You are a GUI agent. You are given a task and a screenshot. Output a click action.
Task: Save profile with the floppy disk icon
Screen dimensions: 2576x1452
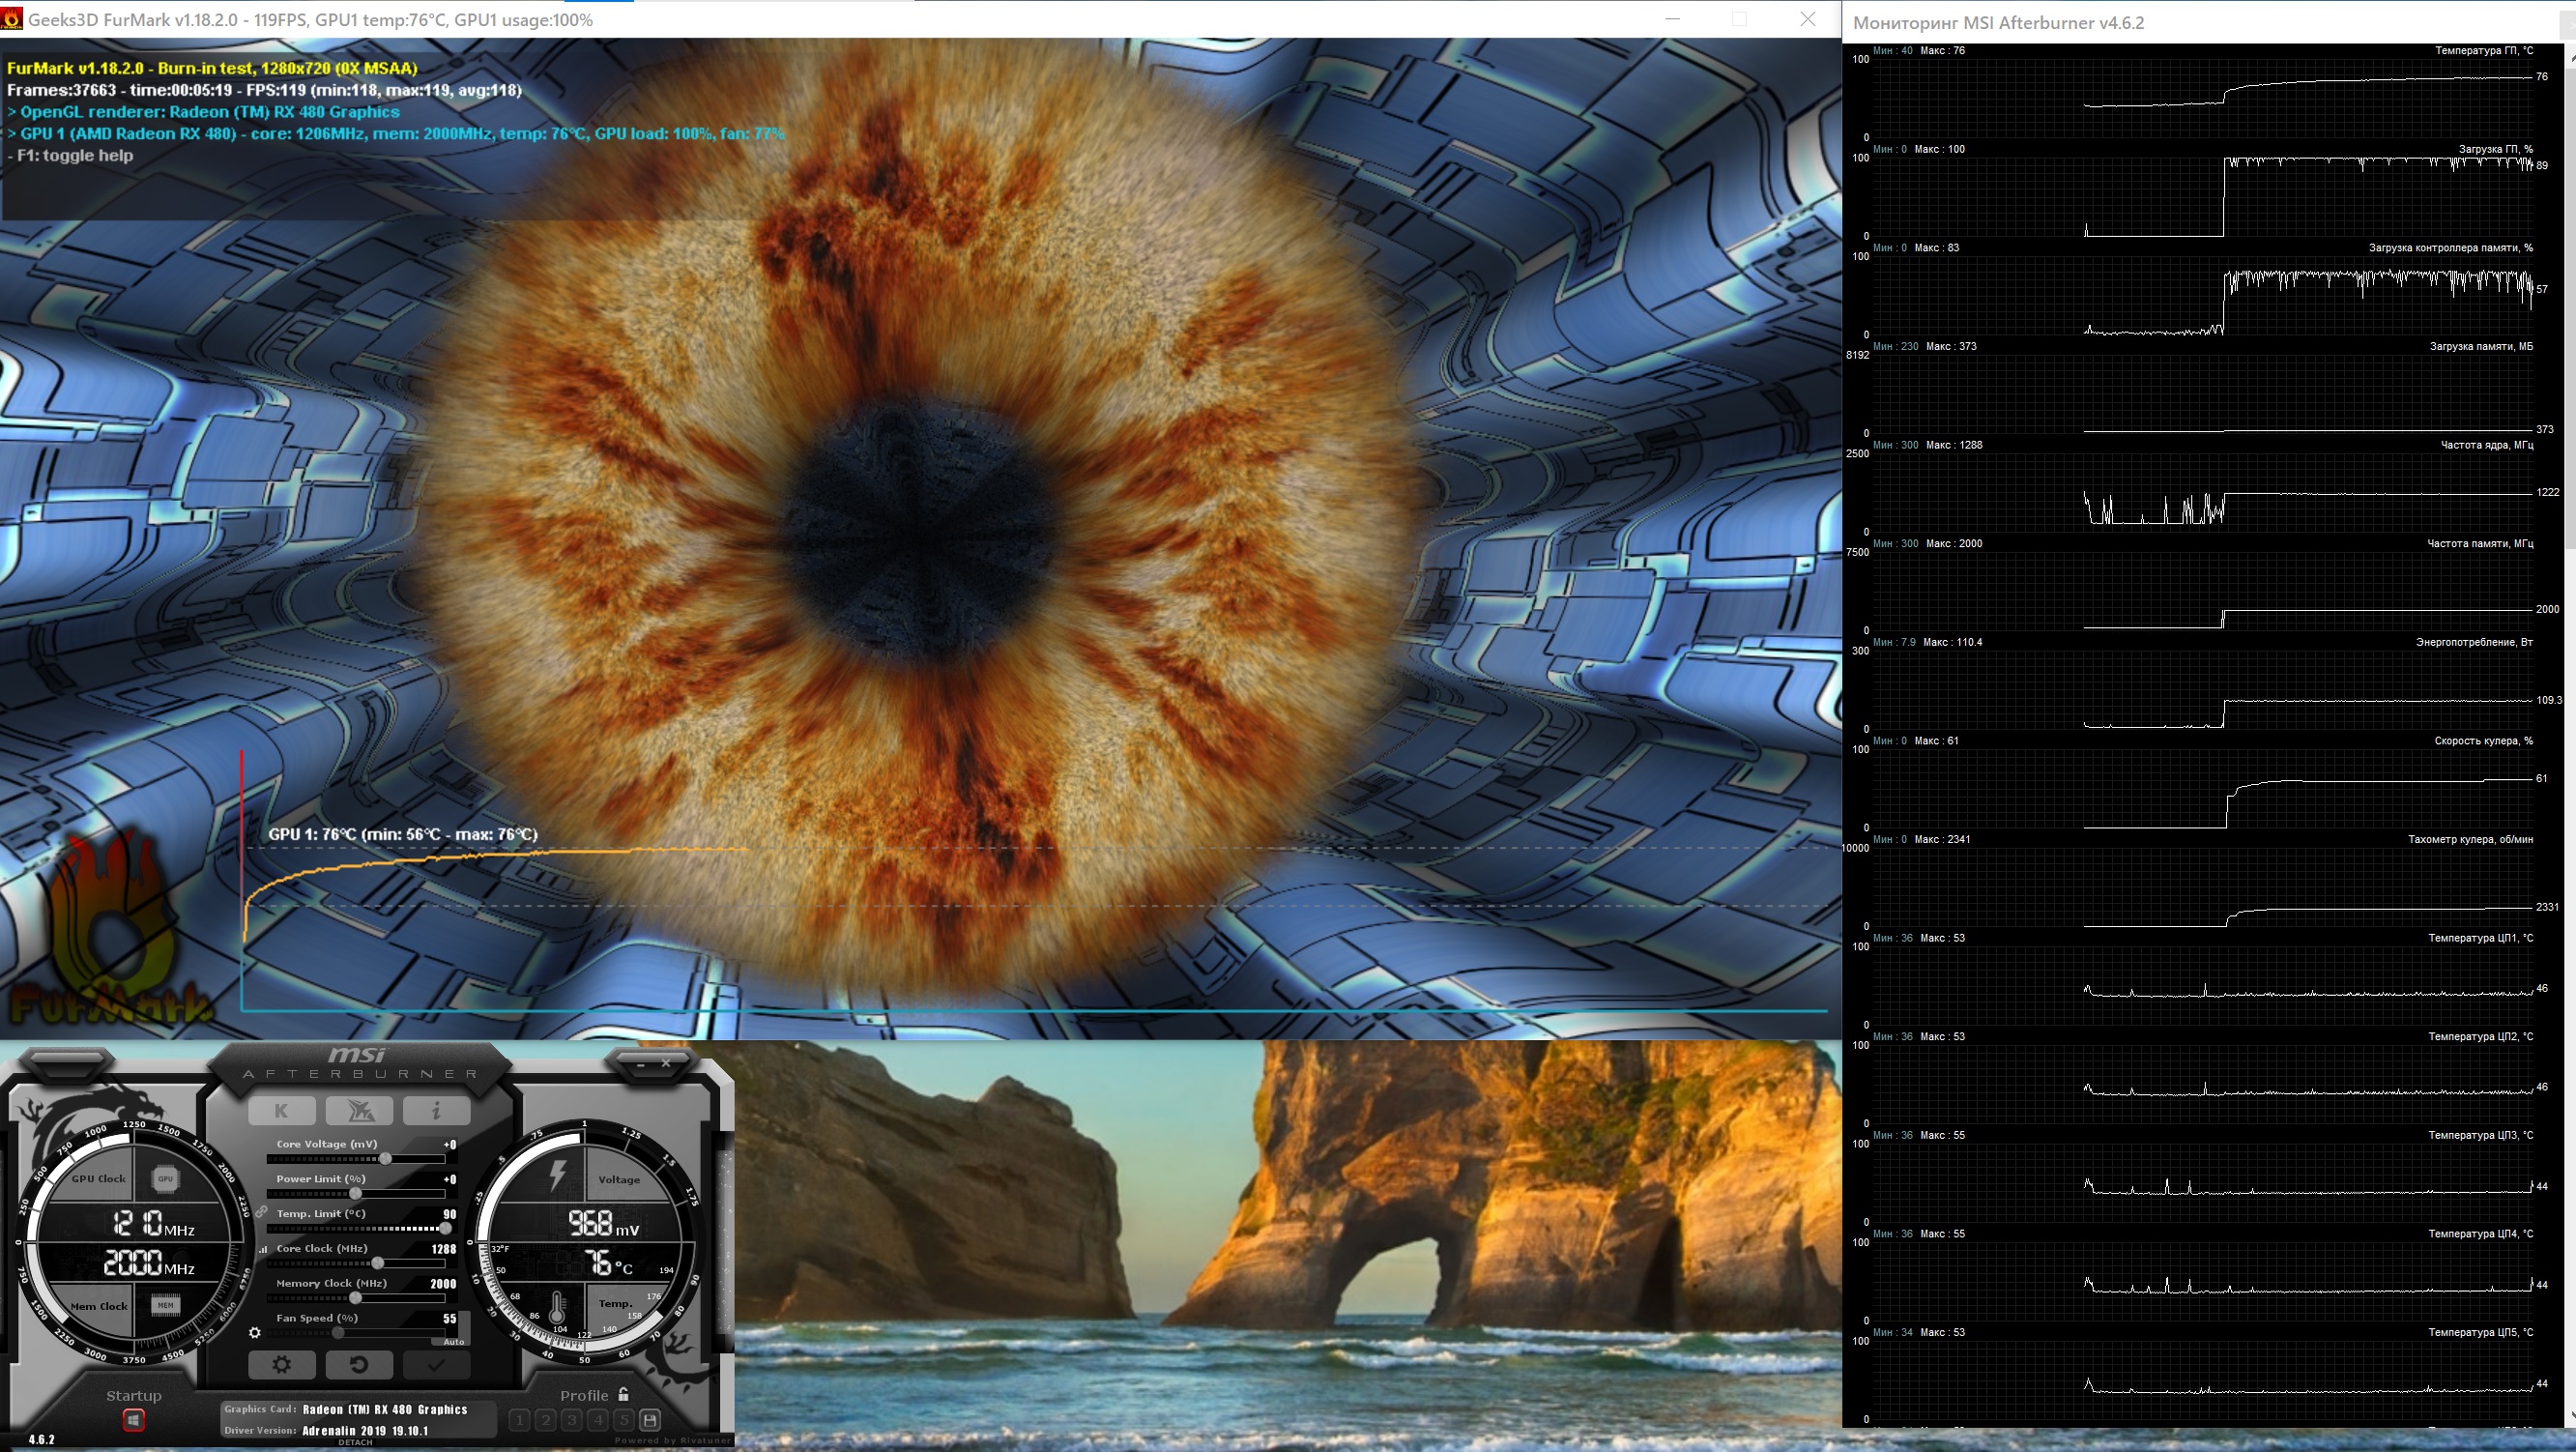click(650, 1419)
